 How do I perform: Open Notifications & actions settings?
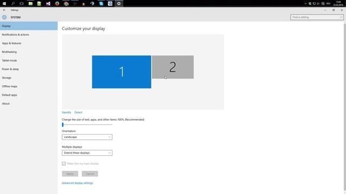coord(29,34)
